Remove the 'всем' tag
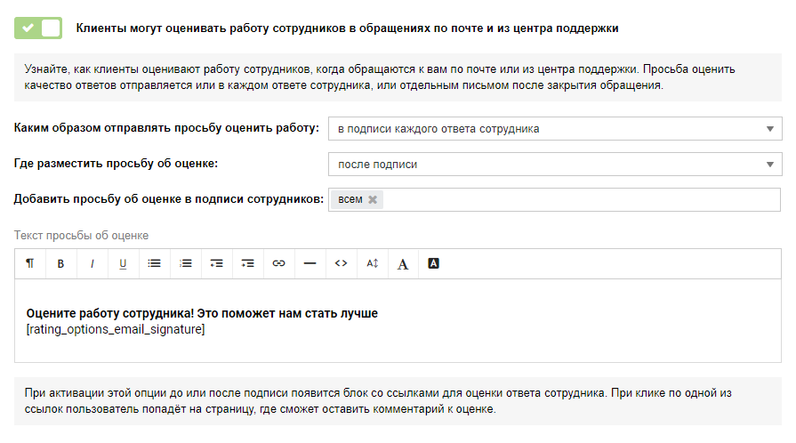 point(373,199)
